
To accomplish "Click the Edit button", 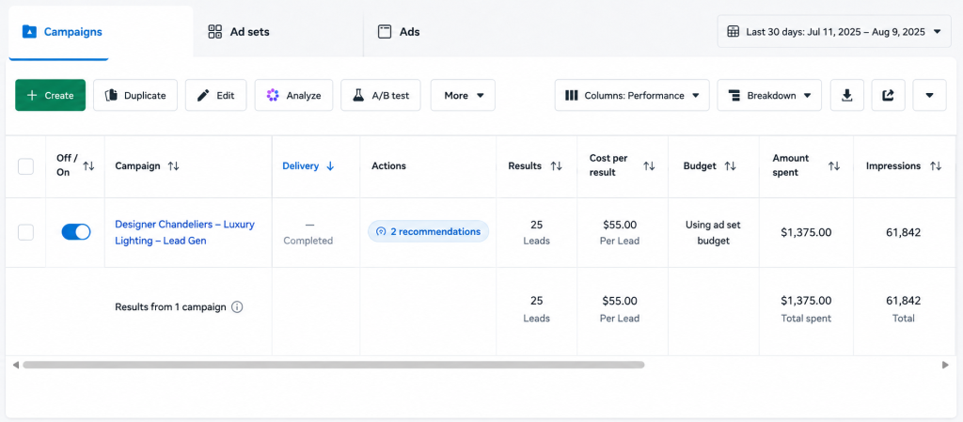I will click(x=215, y=95).
